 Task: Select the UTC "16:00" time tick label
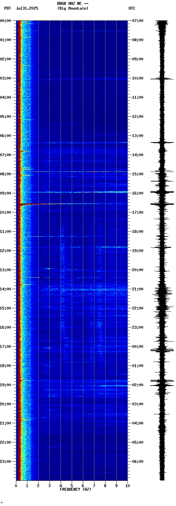pyautogui.click(x=138, y=193)
